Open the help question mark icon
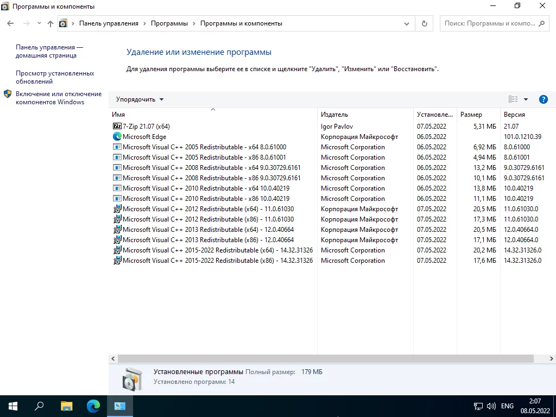The image size is (556, 417). point(543,99)
